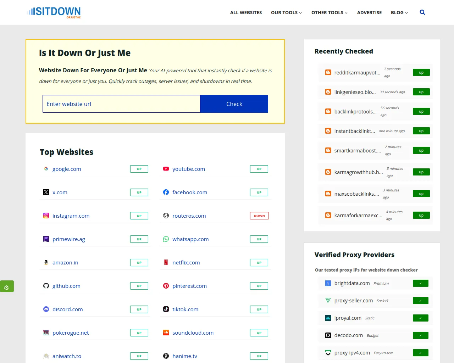This screenshot has height=363, width=454.
Task: Open the netflix.com status link
Action: 186,263
